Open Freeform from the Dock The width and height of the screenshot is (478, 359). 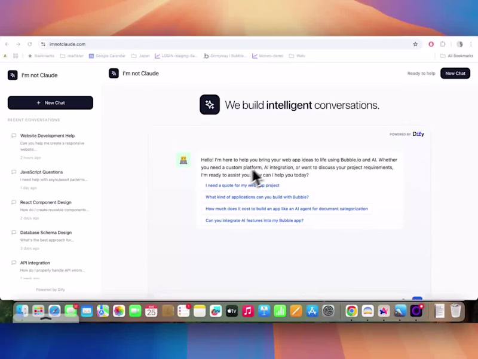[x=216, y=311]
